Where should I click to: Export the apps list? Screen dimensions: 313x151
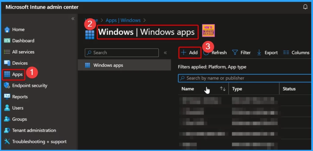267,53
